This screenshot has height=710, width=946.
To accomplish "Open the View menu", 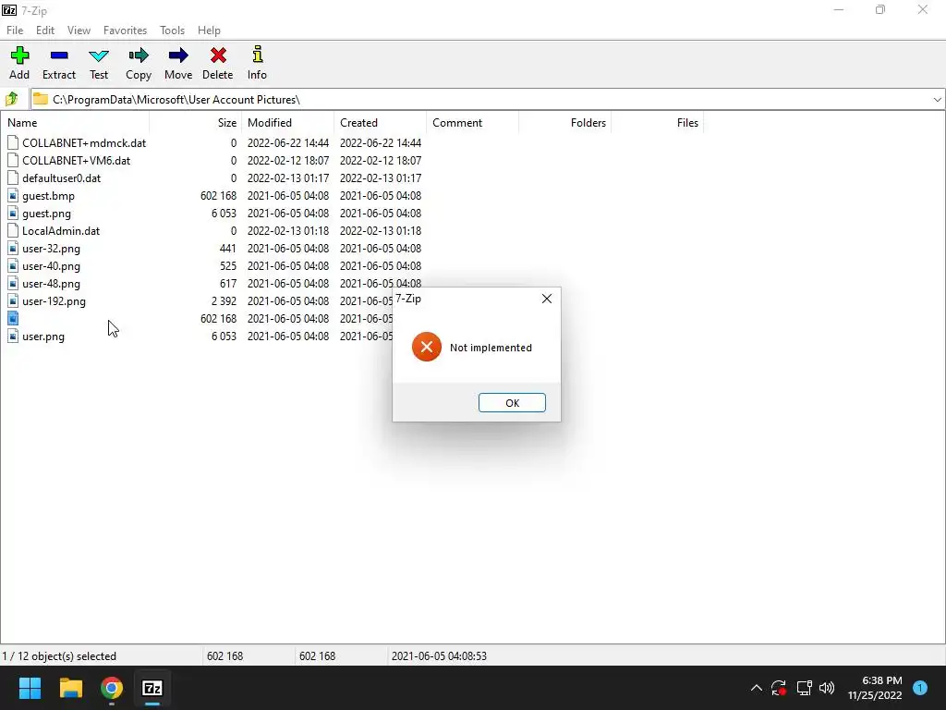I will click(79, 31).
